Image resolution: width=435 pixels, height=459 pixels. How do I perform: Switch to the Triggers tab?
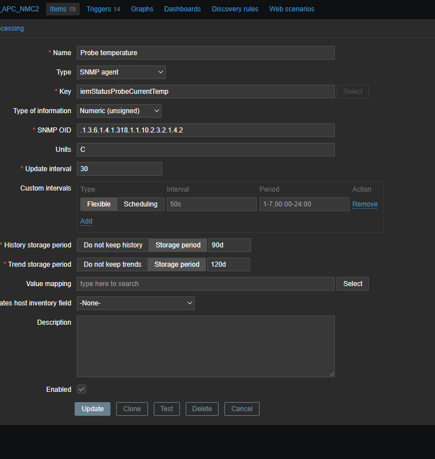(103, 9)
